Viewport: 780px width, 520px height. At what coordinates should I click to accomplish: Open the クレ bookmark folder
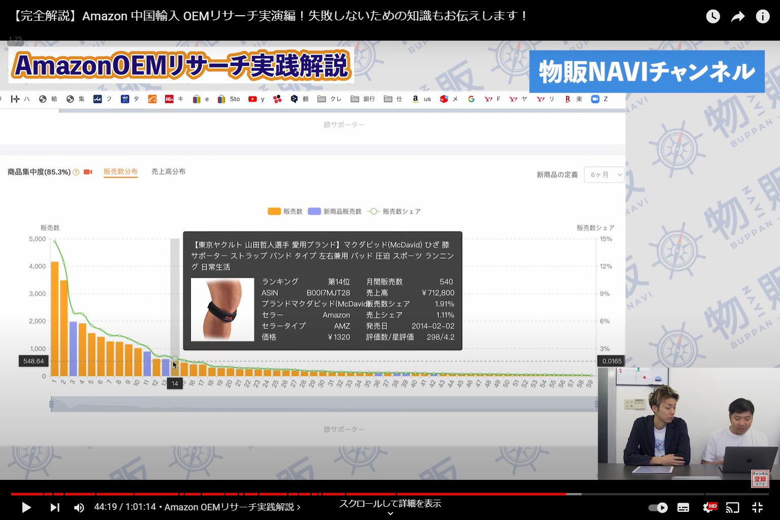329,99
